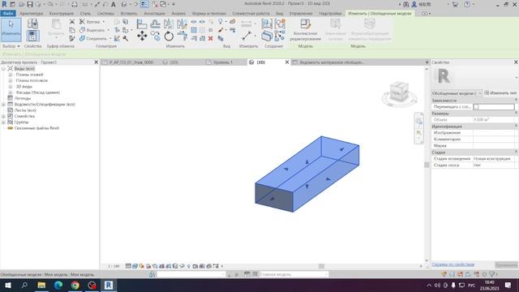This screenshot has height=292, width=519.
Task: Click the Properties palette icon in ribbon
Action: point(32,36)
